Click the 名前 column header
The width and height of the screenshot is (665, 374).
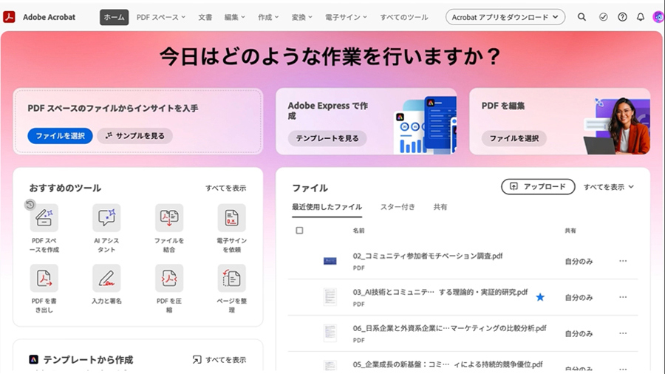click(358, 231)
